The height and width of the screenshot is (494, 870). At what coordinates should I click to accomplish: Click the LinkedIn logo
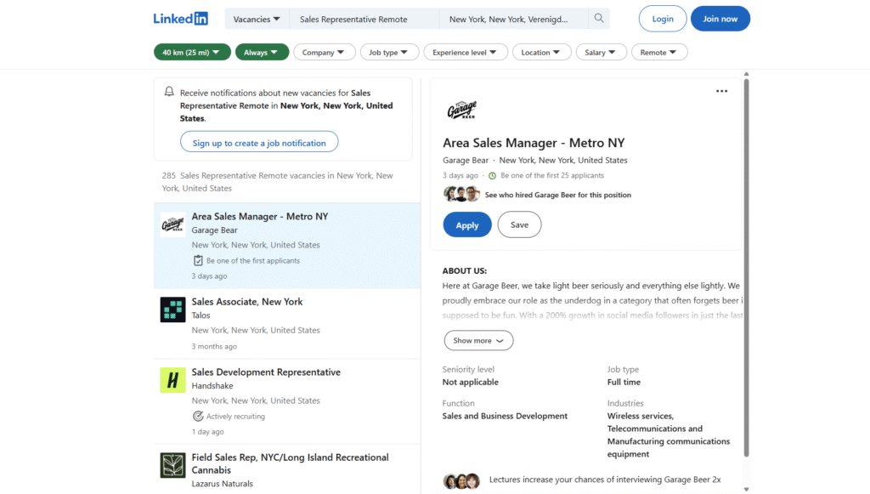point(181,19)
